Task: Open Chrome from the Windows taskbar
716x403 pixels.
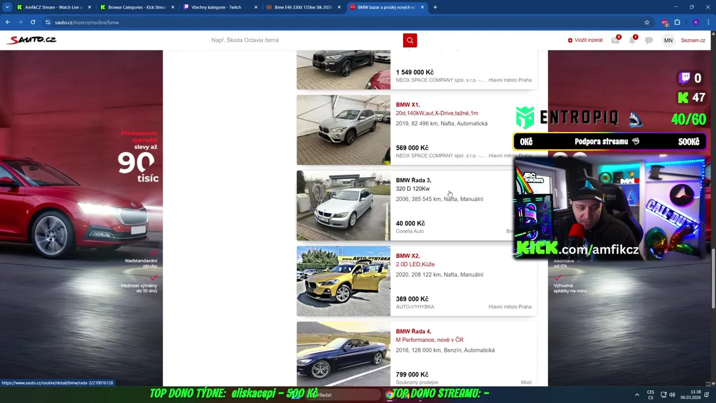Action: (389, 395)
